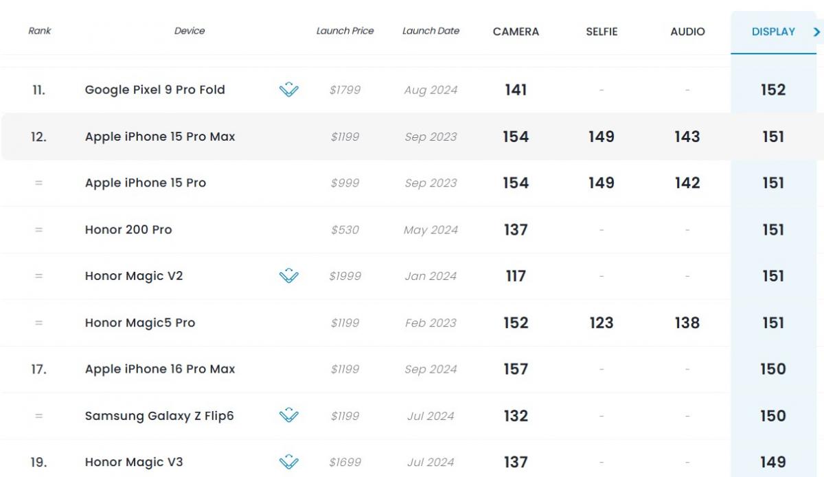Click the iPhone 15 Pro Max camera score 154
824x477 pixels.
click(516, 137)
